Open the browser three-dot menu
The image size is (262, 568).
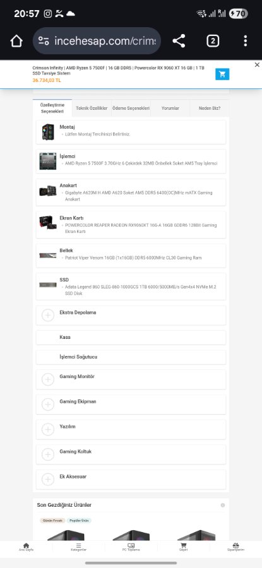[x=246, y=41]
